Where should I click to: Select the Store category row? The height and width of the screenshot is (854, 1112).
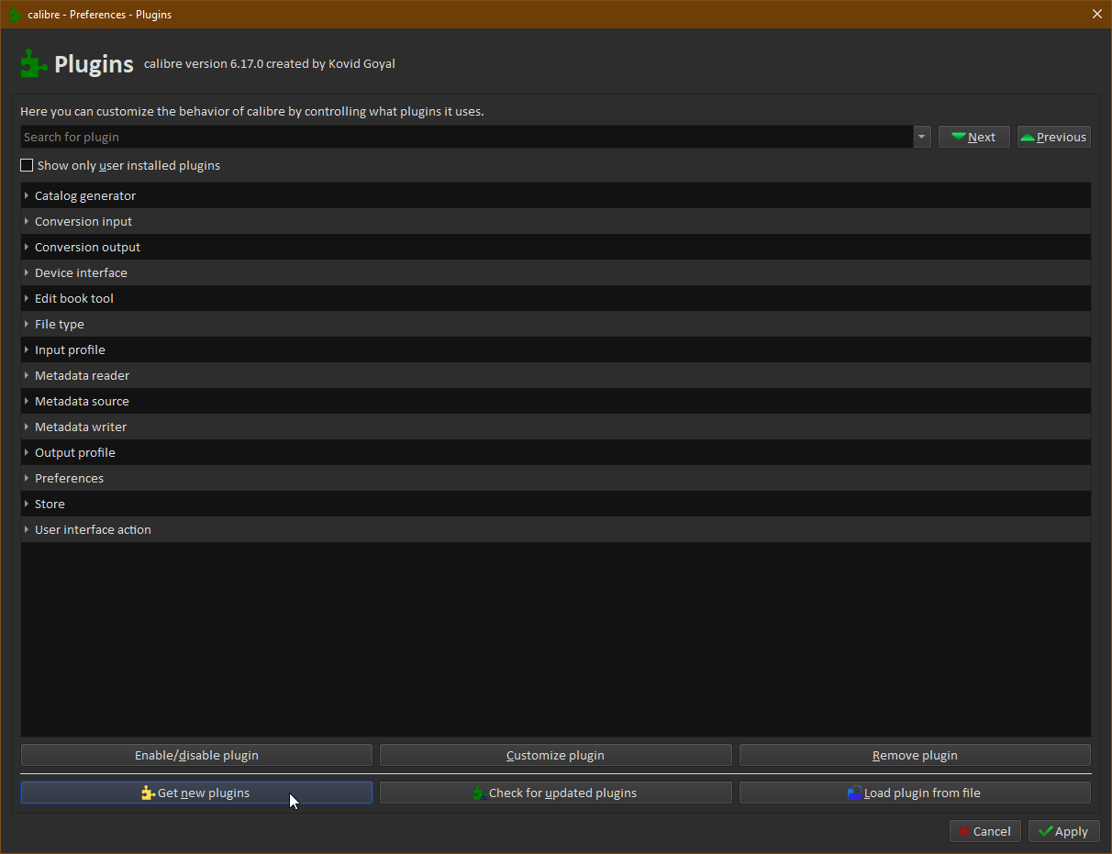click(x=556, y=504)
